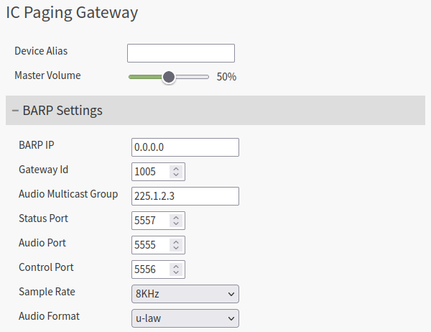The width and height of the screenshot is (431, 332).
Task: Click the BARP IP input field
Action: coord(185,147)
